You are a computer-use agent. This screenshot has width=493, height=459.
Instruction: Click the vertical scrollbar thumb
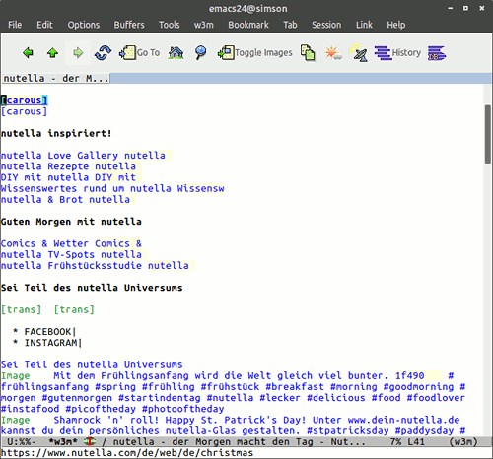pos(488,134)
